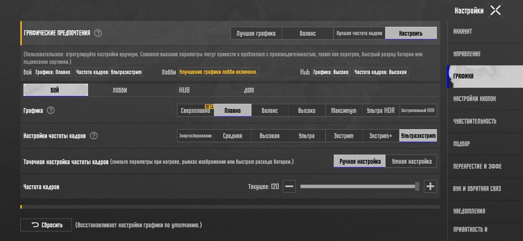Click the Сбросить reset button
The height and width of the screenshot is (241, 523).
click(x=46, y=225)
